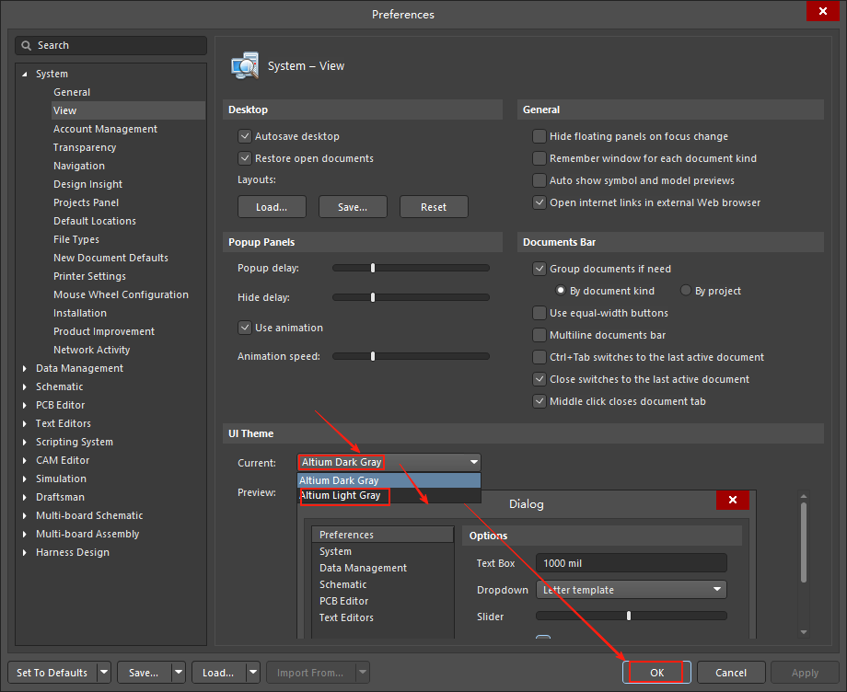
Task: Click Load... layouts button
Action: pos(272,207)
